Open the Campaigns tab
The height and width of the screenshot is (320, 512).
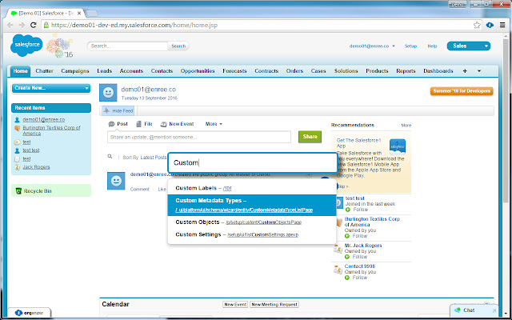[x=75, y=71]
